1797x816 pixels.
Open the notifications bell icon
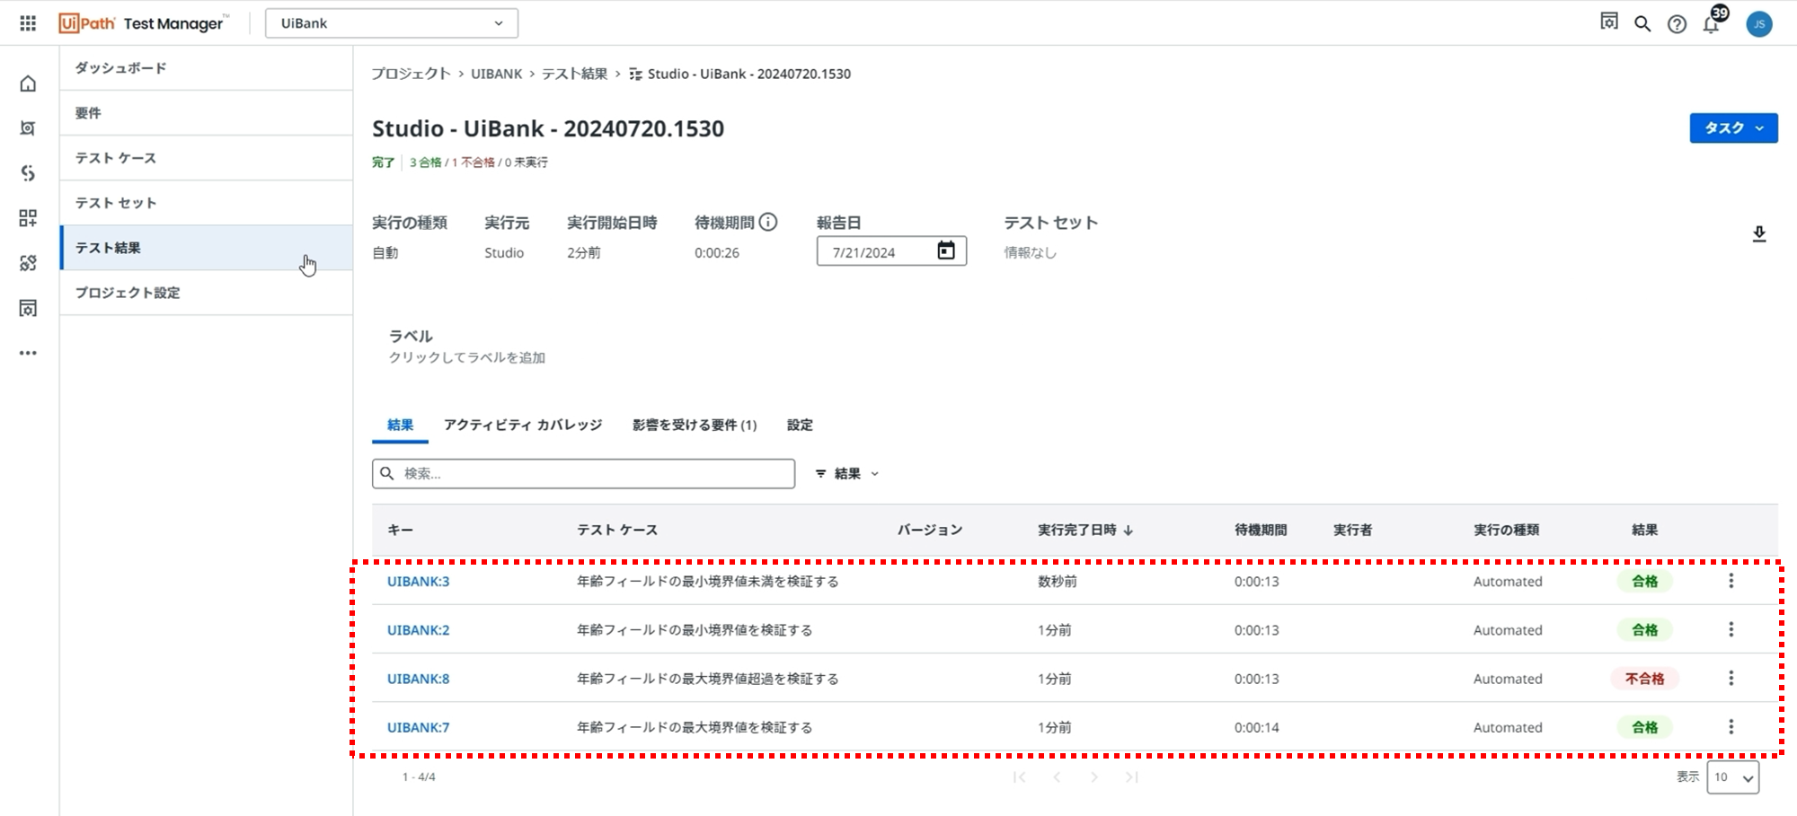pos(1713,22)
